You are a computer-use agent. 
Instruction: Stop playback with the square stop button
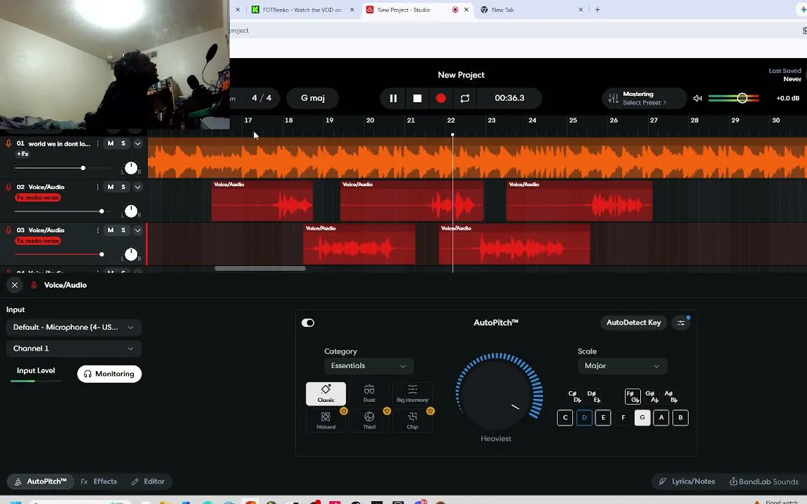click(418, 98)
